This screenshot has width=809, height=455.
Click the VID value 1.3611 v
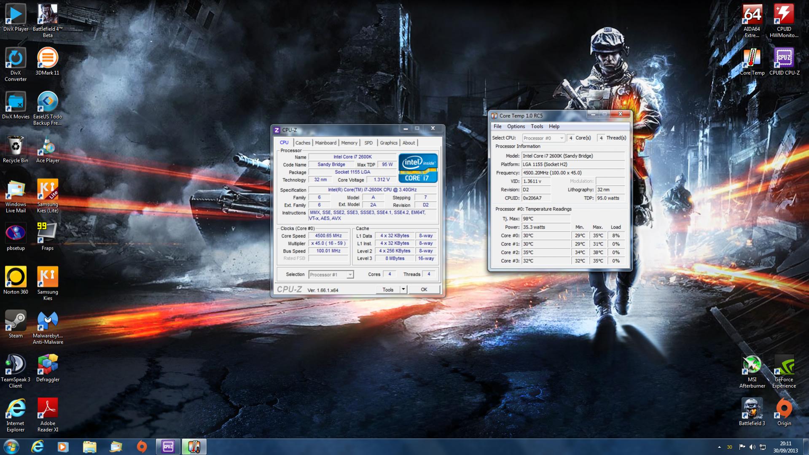coord(536,181)
